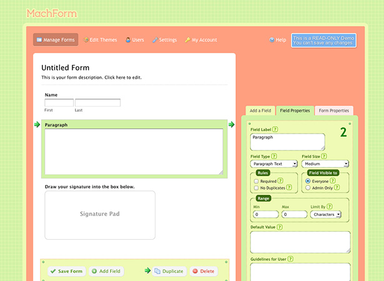Screen dimensions: 384x281
Task: Expand the Field Size Medium dropdown
Action: pos(325,164)
